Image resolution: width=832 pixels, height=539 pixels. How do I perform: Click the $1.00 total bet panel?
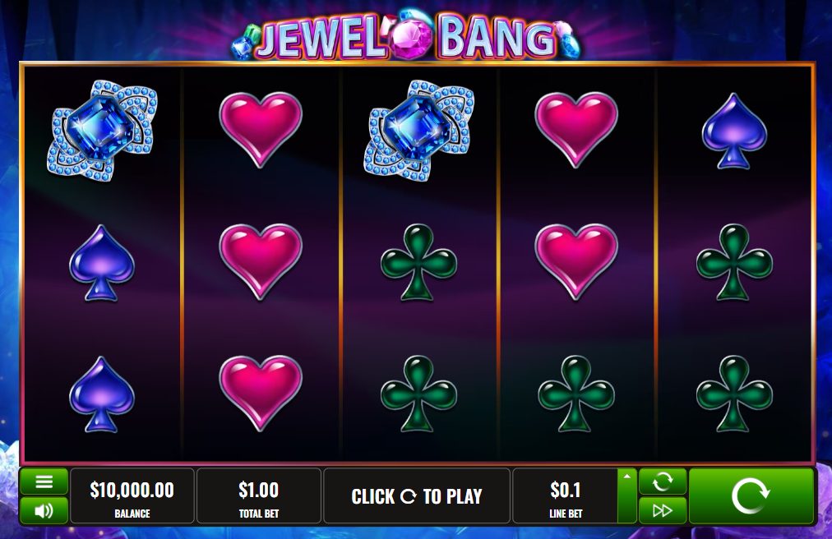[258, 496]
